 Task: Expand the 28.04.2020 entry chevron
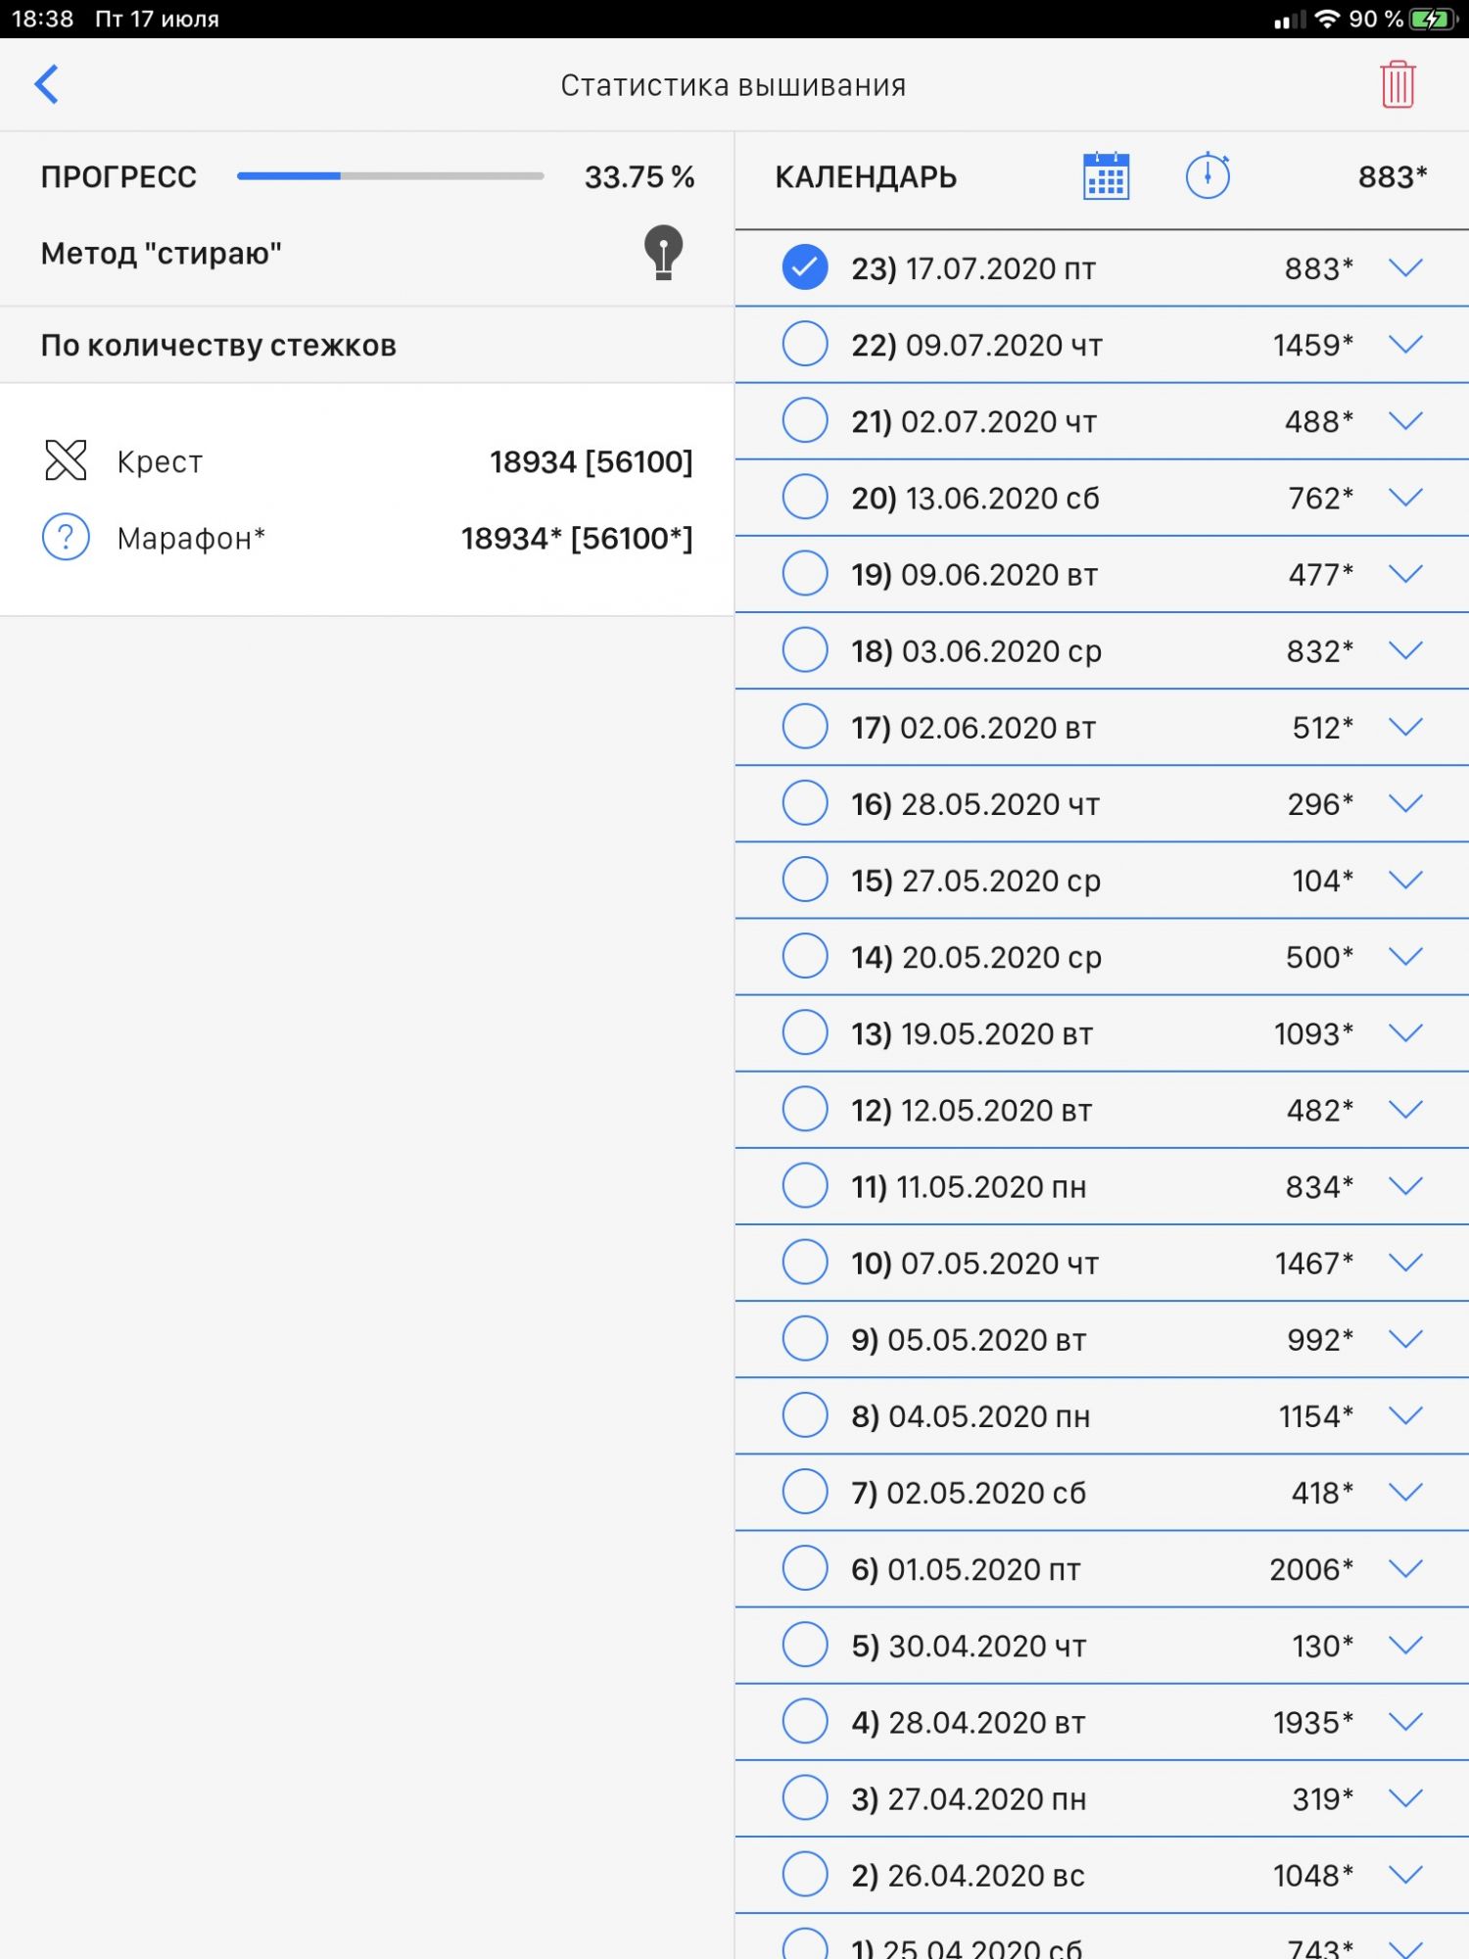pos(1405,1721)
